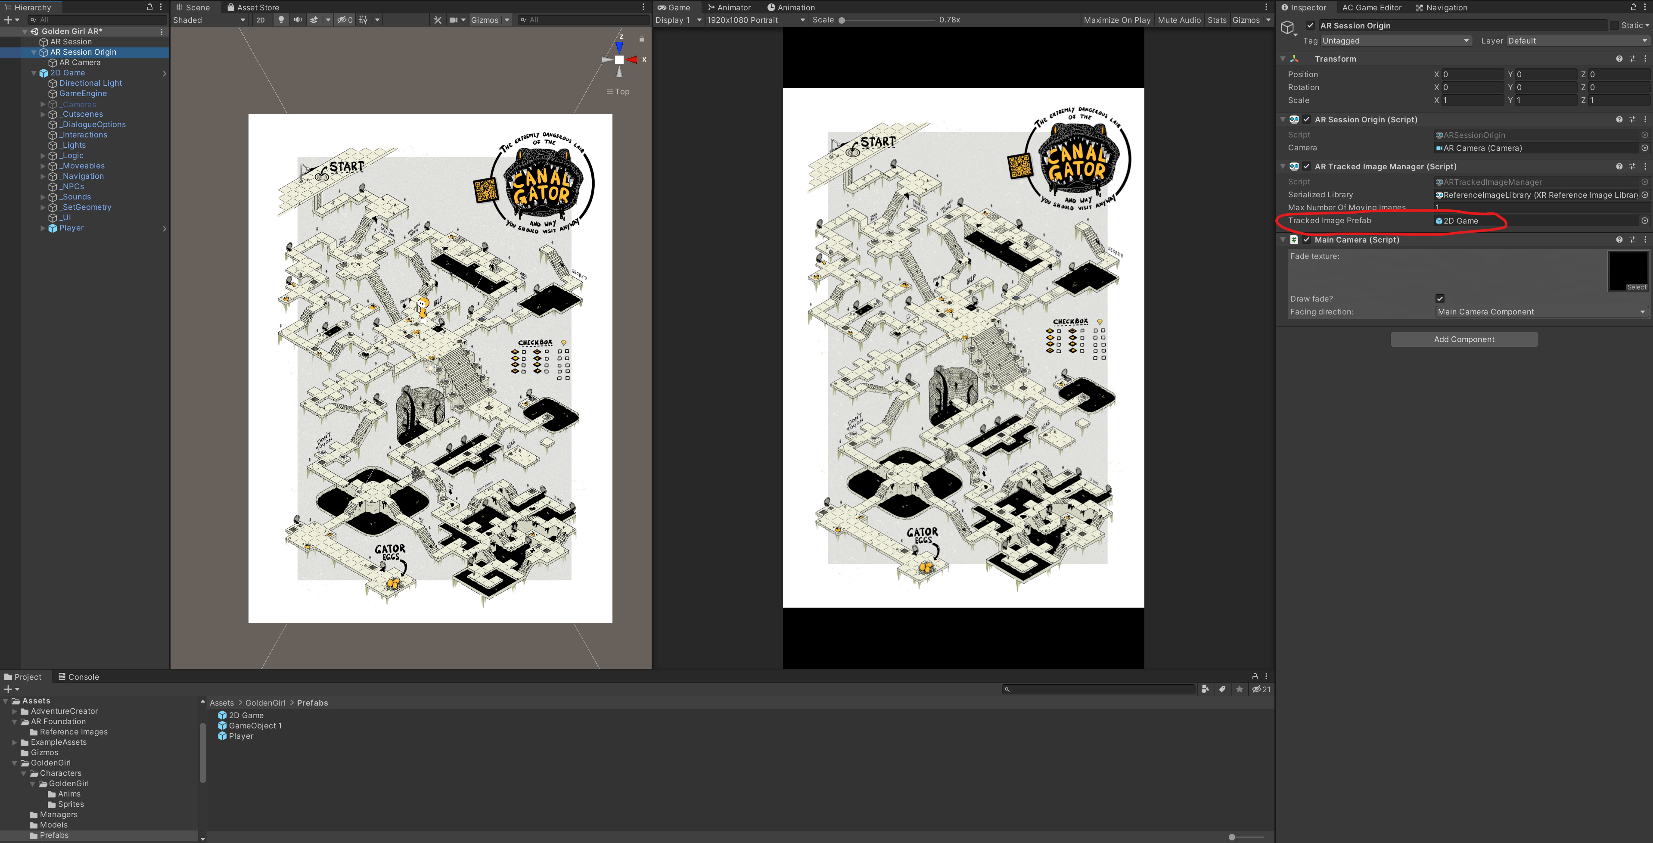
Task: Switch to Navigation tab
Action: point(1441,8)
